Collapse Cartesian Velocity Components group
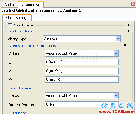 click(x=125, y=45)
